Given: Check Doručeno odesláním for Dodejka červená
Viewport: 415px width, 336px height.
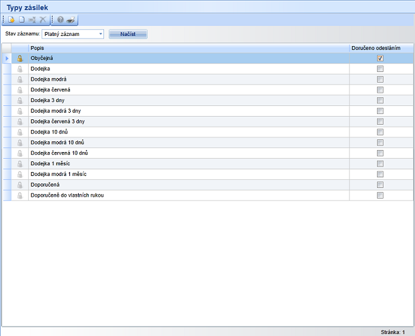Looking at the screenshot, I should point(380,90).
